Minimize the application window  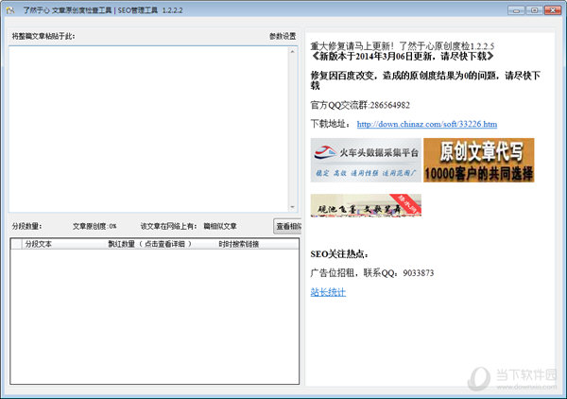(x=517, y=9)
